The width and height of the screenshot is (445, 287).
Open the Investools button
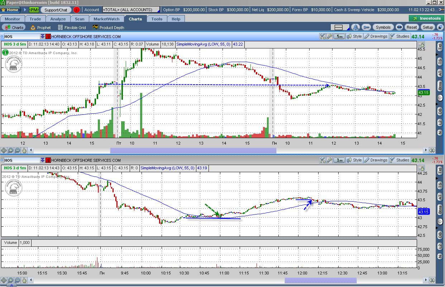[426, 18]
